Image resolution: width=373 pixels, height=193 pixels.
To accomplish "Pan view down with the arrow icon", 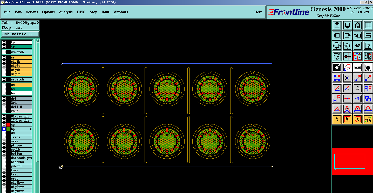I will pyautogui.click(x=347, y=25).
